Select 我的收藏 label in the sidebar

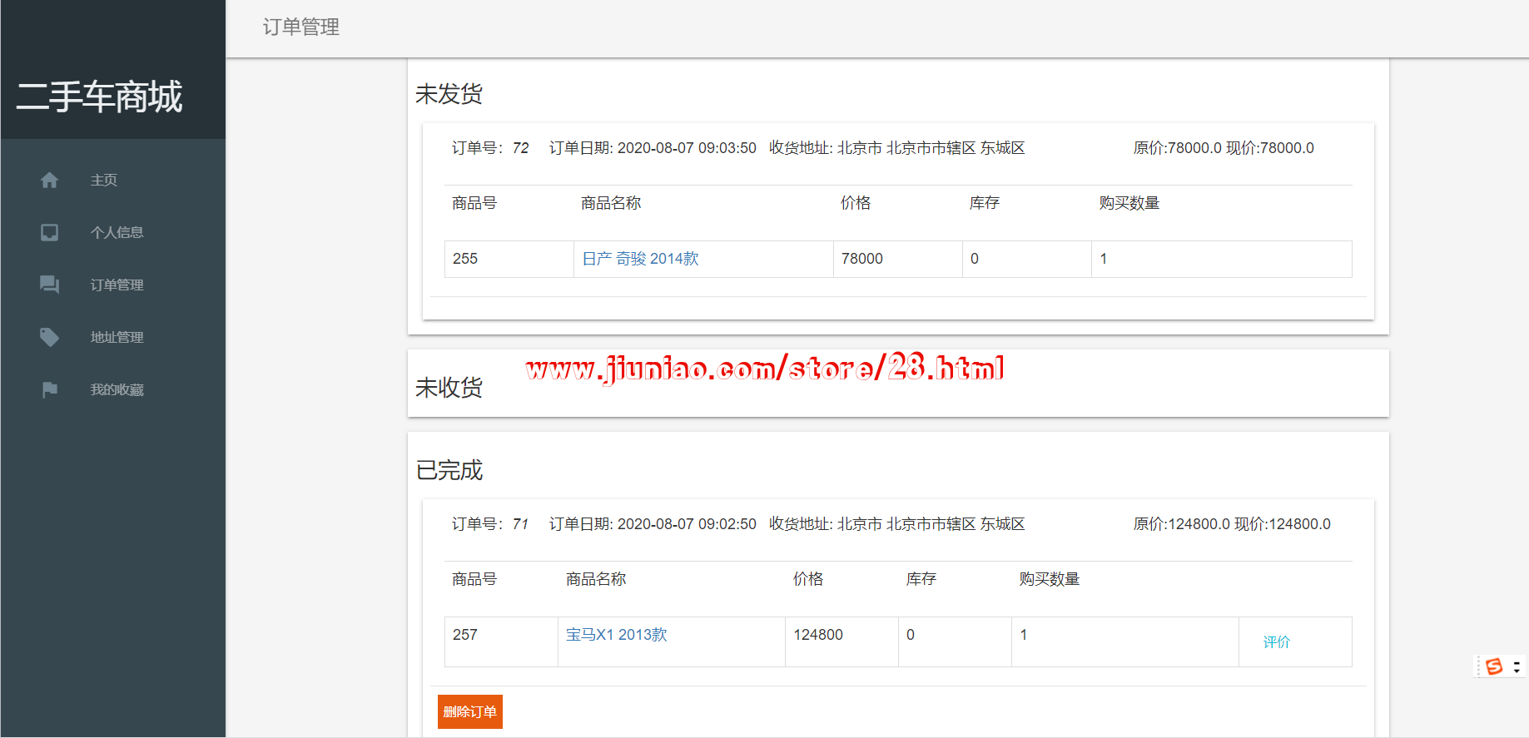[x=117, y=390]
